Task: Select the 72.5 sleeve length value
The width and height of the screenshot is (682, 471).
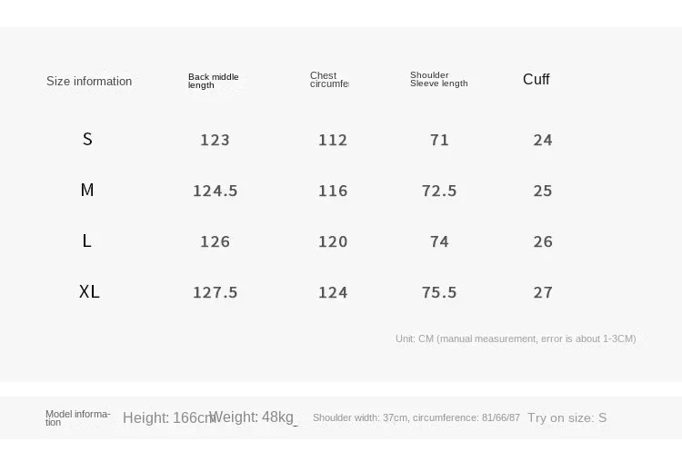Action: 439,191
